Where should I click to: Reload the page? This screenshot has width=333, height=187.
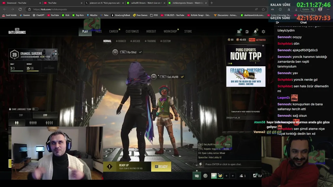point(20,9)
